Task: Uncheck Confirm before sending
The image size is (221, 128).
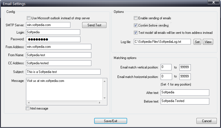Action: [136, 25]
